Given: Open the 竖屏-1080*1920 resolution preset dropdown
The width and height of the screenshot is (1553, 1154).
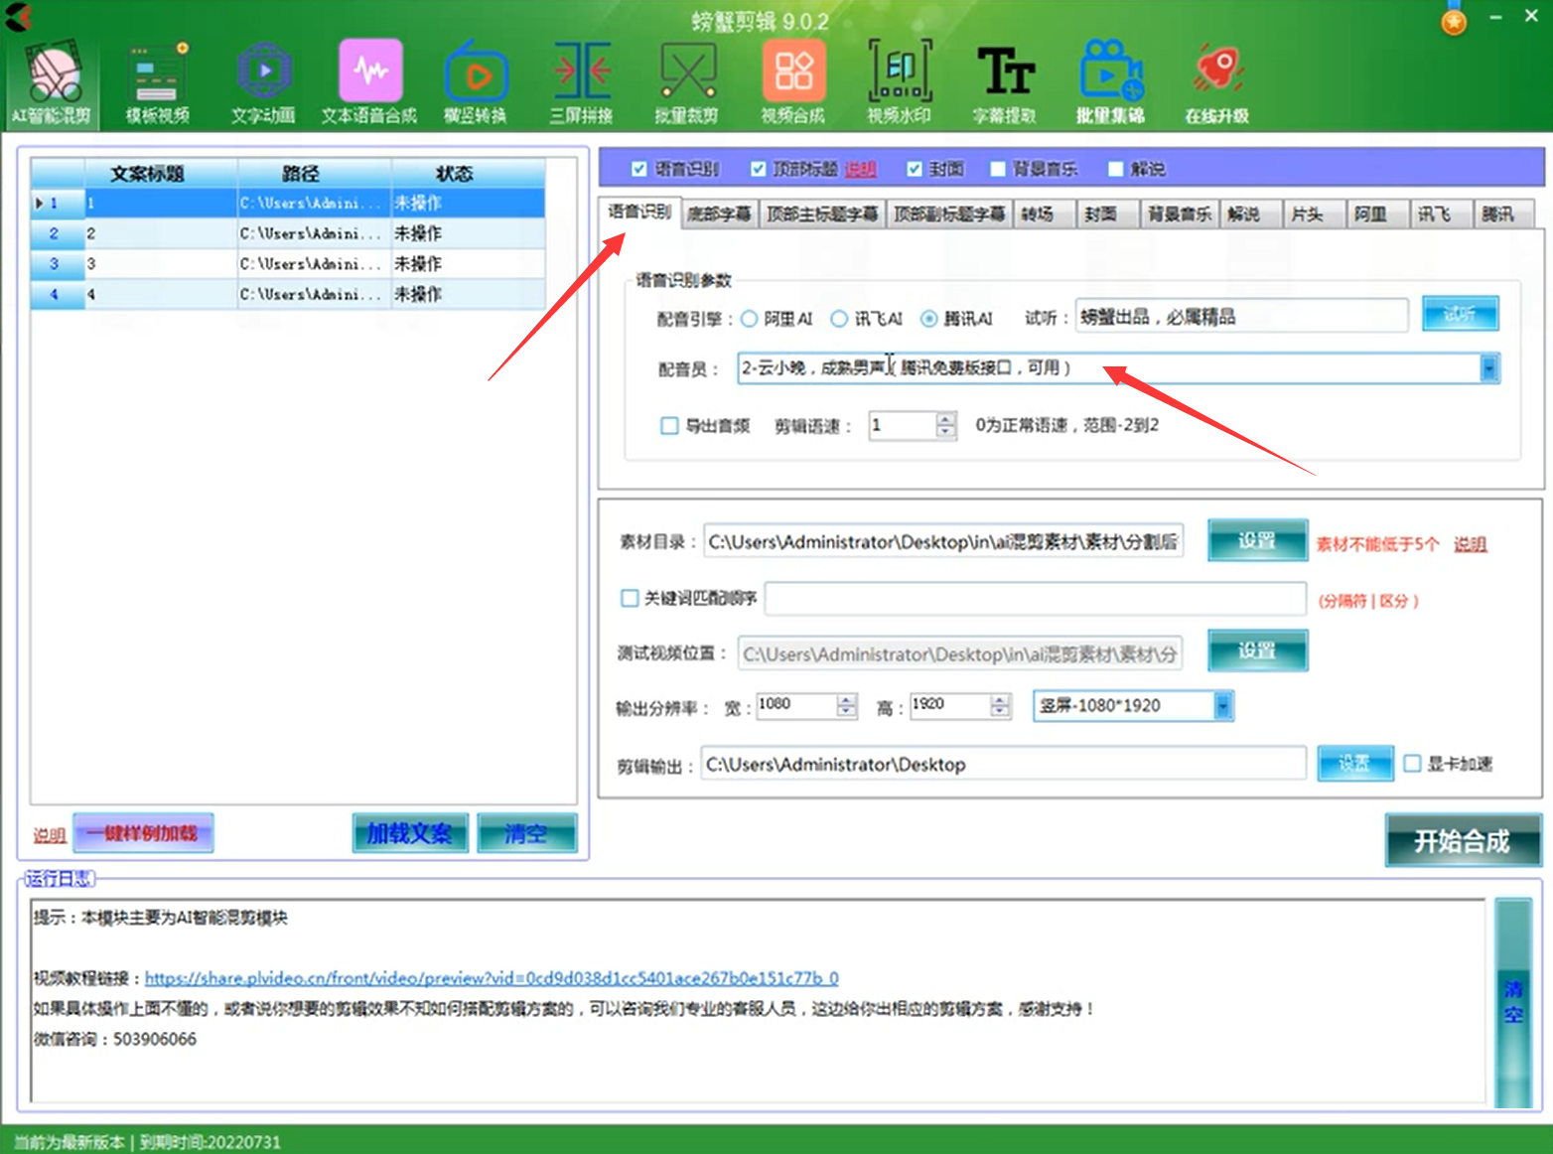Looking at the screenshot, I should point(1222,706).
